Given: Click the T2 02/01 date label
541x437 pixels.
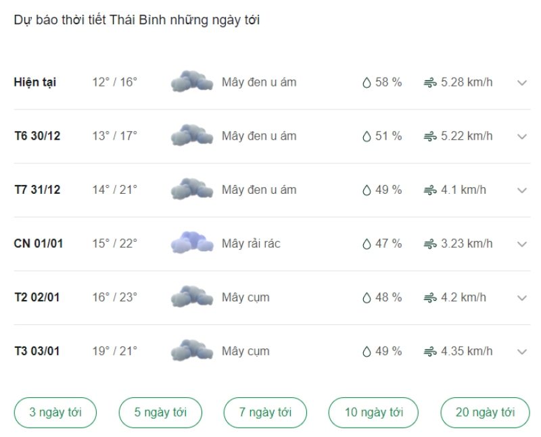Looking at the screenshot, I should [x=37, y=297].
